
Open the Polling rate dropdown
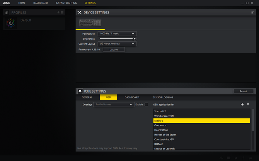117,34
